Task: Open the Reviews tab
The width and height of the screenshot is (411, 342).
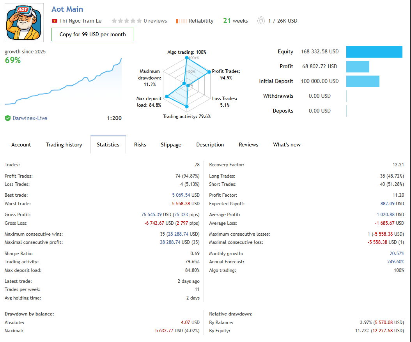Action: pos(248,145)
